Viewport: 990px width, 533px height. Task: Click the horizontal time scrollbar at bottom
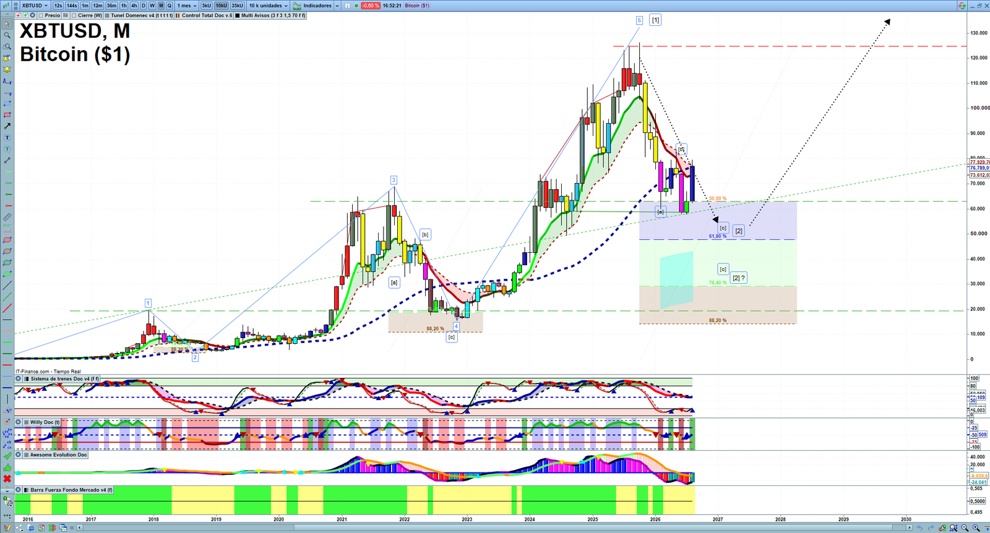(495, 527)
